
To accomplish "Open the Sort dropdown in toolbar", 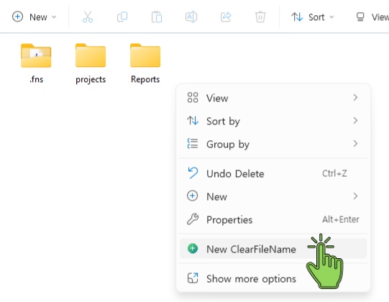I will 313,17.
